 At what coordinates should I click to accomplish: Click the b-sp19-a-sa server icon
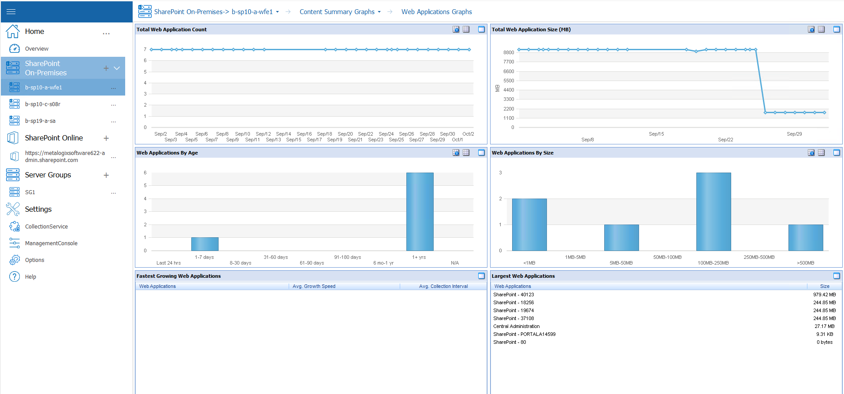15,121
